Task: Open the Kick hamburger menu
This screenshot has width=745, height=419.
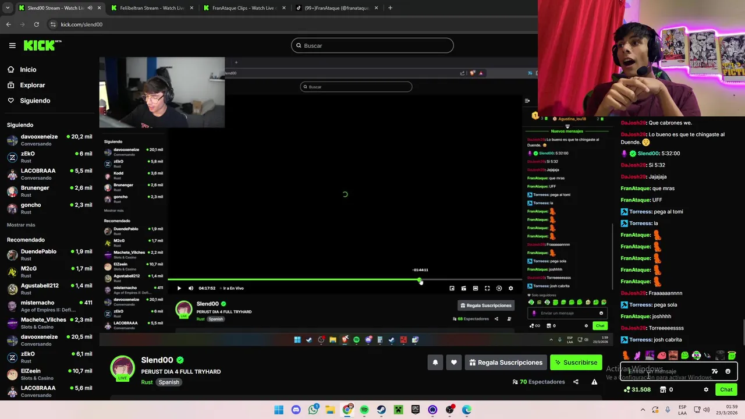Action: [12, 45]
